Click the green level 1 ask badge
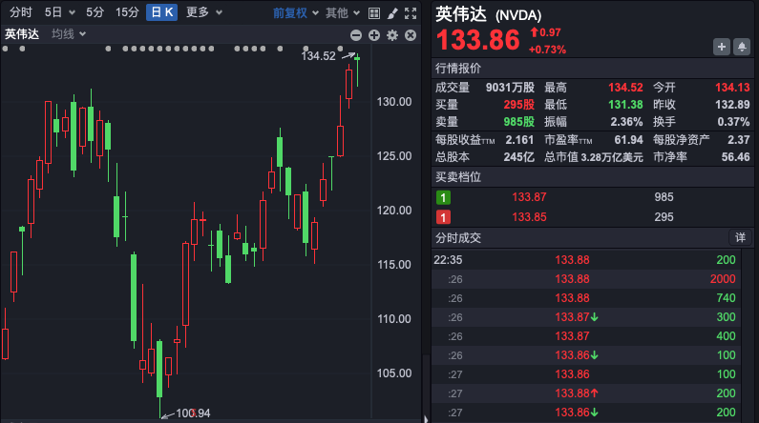Viewport: 759px width, 423px height. [443, 197]
